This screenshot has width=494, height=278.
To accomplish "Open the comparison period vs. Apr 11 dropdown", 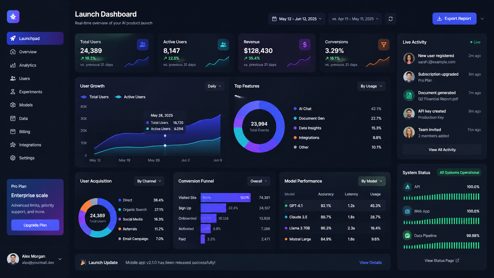I will point(355,19).
